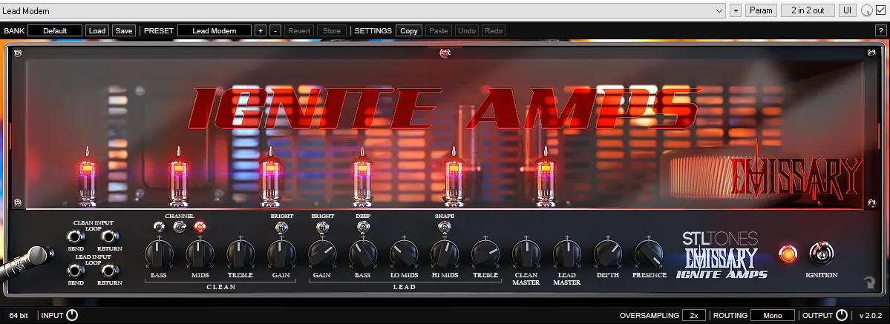This screenshot has width=890, height=324.
Task: Click the Save bank button
Action: pos(124,30)
